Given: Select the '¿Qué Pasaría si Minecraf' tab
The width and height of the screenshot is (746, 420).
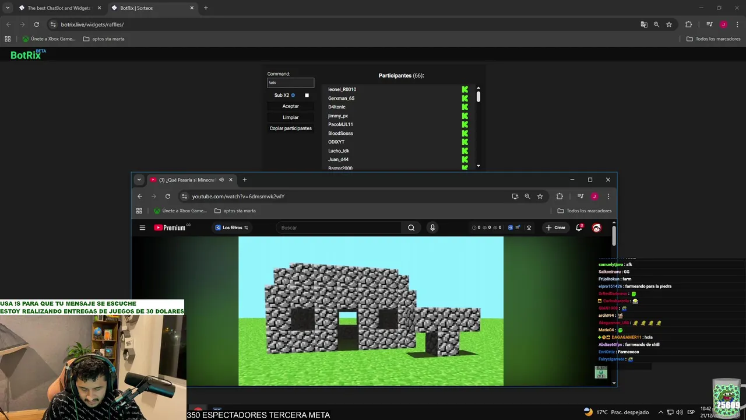Looking at the screenshot, I should [187, 180].
